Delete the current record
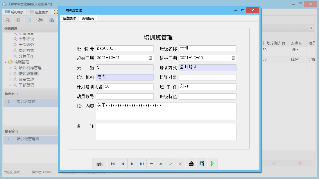319x179 pixels. coord(151,164)
